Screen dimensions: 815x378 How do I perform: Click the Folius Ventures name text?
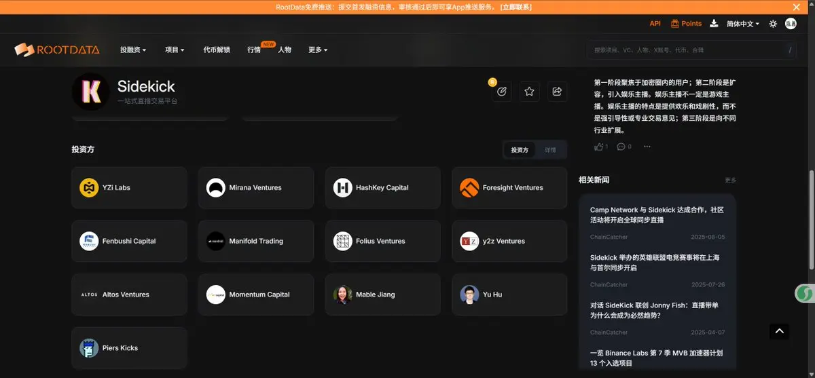380,241
